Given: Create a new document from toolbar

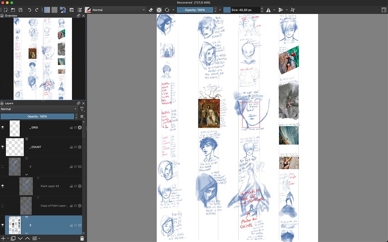Looking at the screenshot, I should pyautogui.click(x=6, y=10).
